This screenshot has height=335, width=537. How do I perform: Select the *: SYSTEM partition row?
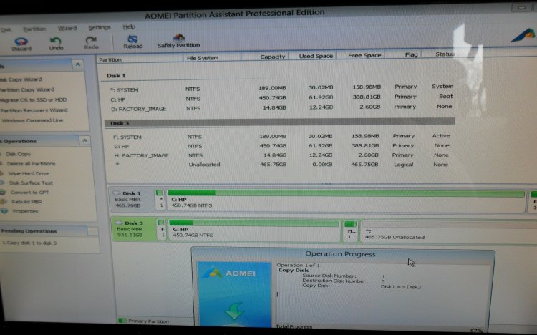[281, 88]
